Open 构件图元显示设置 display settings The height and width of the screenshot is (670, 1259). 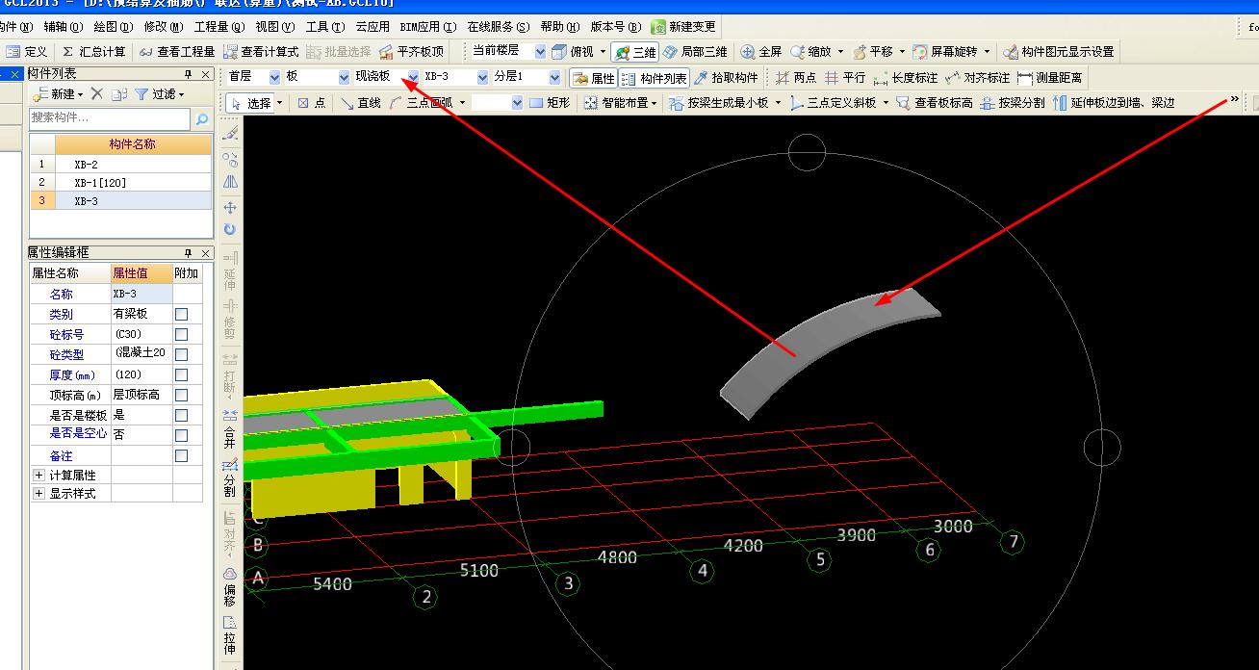click(x=1058, y=52)
